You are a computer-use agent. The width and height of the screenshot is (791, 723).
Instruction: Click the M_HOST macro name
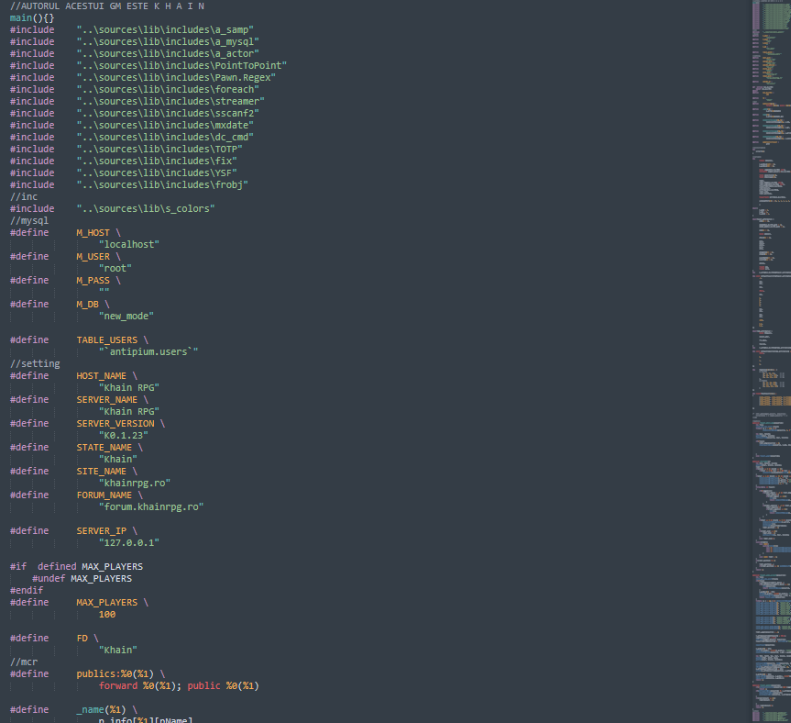[x=93, y=233]
